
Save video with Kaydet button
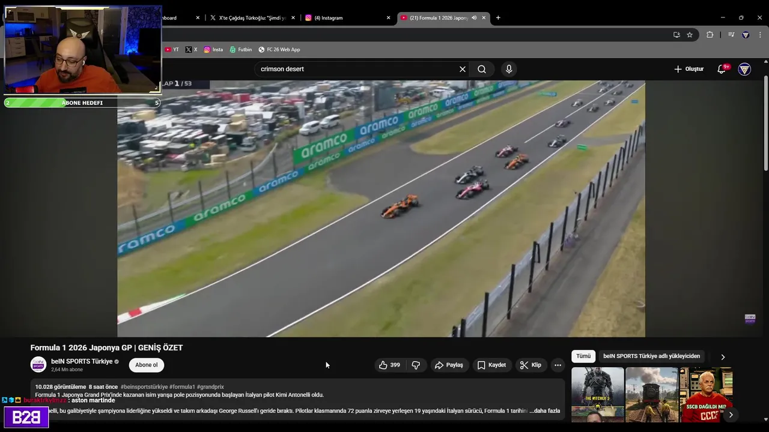[x=492, y=365]
